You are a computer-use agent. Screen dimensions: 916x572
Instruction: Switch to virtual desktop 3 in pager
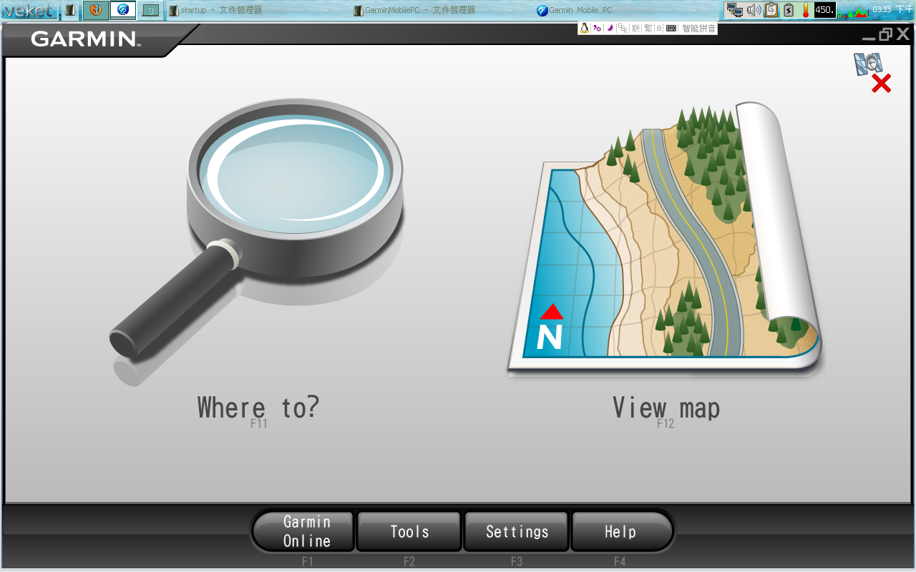coord(150,10)
